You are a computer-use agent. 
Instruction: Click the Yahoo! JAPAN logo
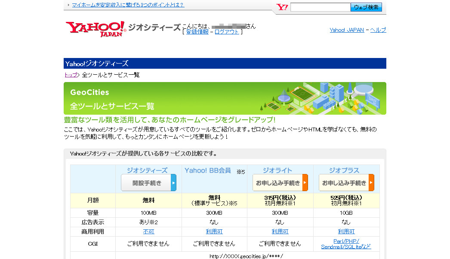click(96, 29)
